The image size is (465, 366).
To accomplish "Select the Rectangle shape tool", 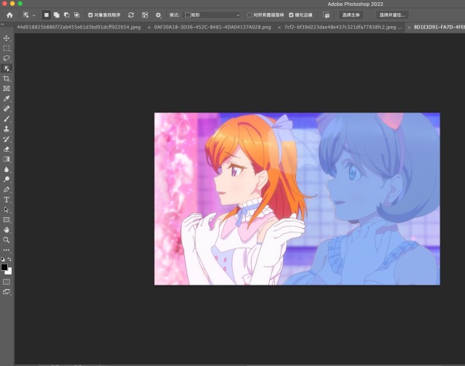I will 7,219.
